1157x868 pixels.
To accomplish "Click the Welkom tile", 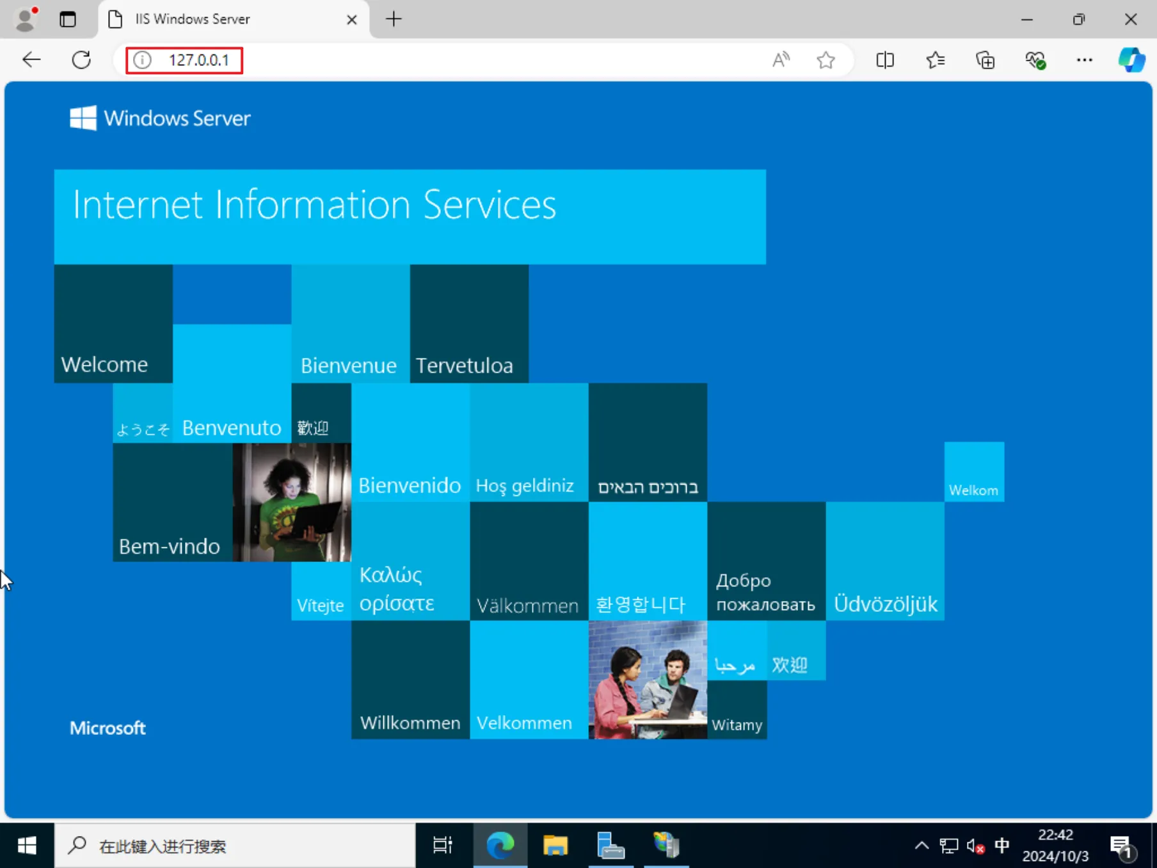I will [x=974, y=472].
